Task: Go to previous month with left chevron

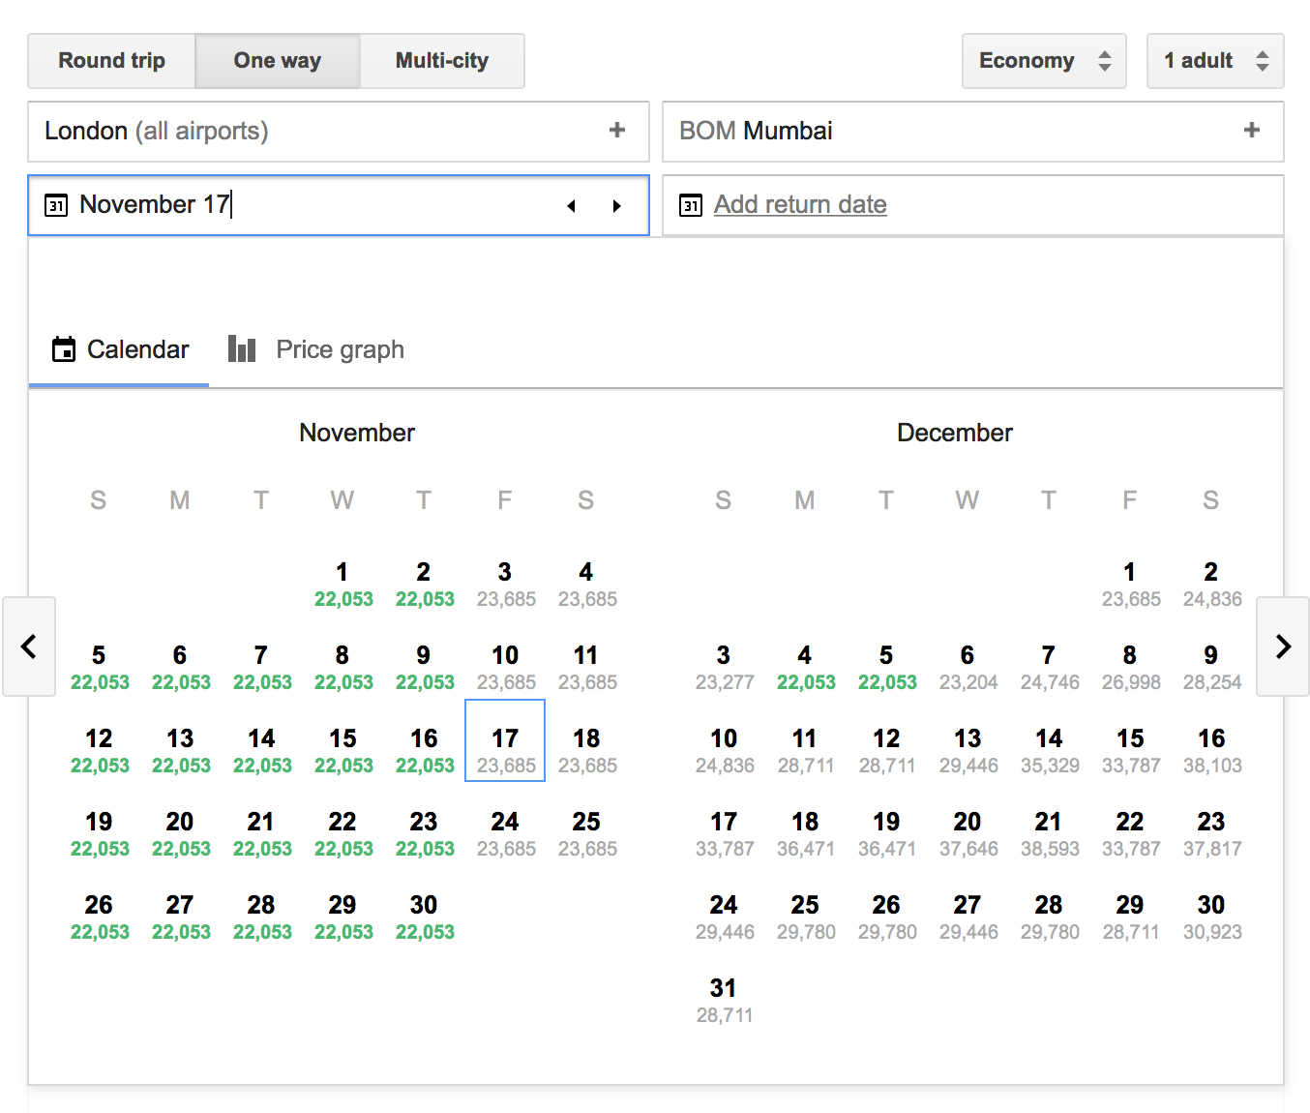Action: [29, 647]
